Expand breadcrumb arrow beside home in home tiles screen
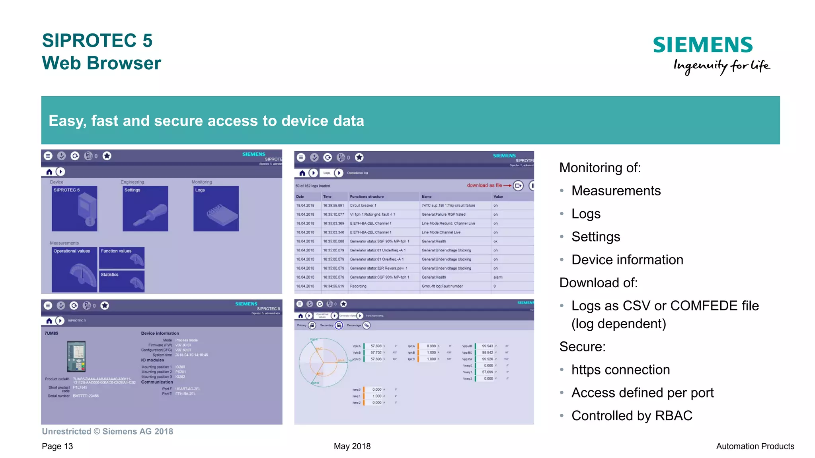 (60, 172)
